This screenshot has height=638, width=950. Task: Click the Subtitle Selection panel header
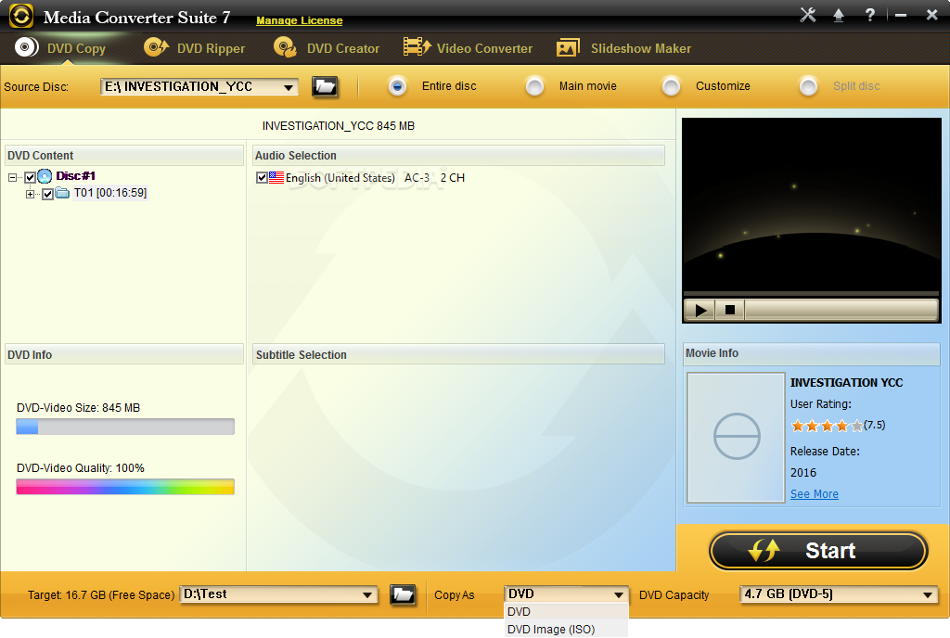(x=458, y=355)
